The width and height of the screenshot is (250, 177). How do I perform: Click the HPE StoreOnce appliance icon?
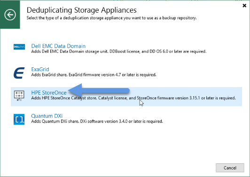pos(19,96)
